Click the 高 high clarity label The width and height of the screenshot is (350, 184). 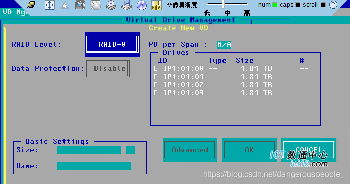pos(247,13)
